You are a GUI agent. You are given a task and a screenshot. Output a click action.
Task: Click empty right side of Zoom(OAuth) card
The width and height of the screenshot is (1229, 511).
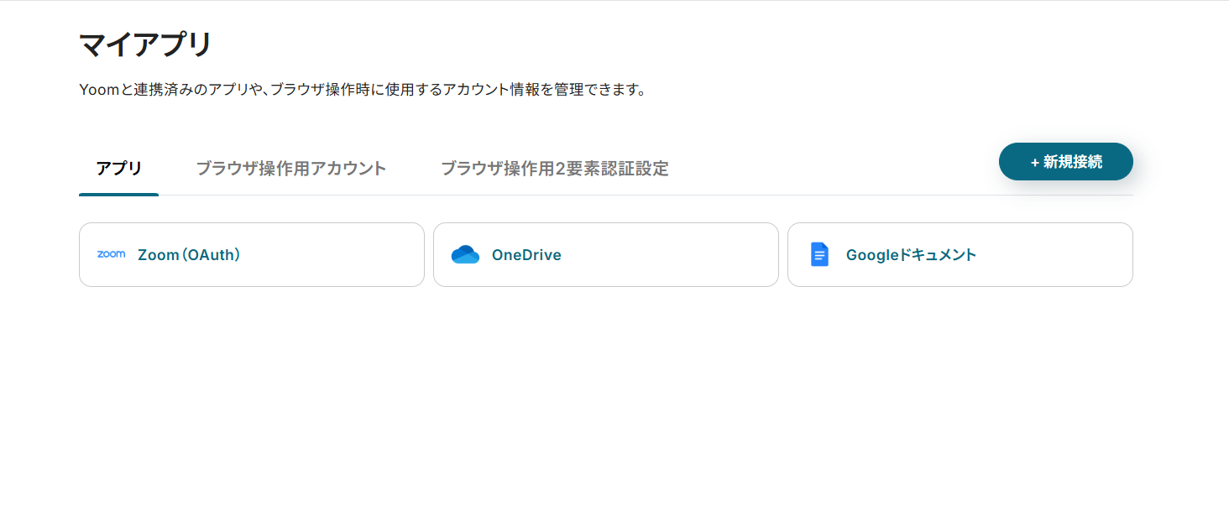point(361,254)
